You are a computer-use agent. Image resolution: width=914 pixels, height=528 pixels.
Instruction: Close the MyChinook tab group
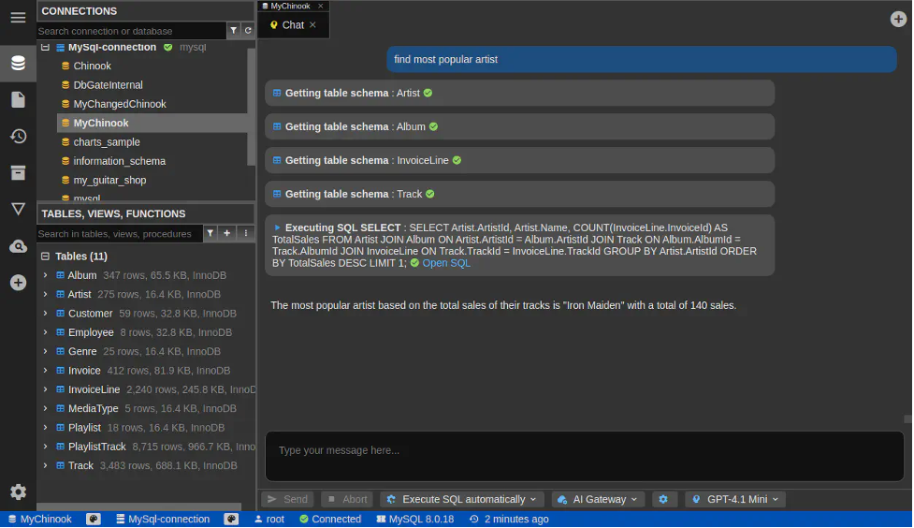320,6
